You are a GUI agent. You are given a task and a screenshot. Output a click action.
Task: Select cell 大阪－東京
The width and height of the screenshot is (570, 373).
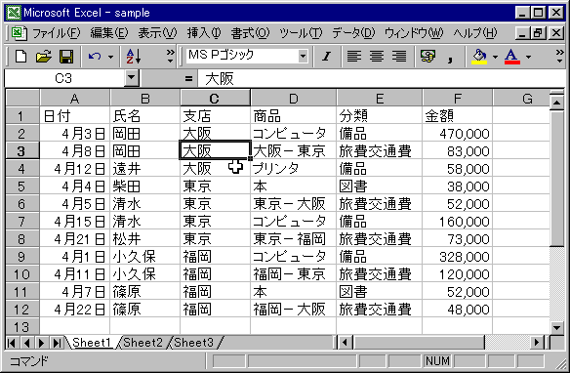tap(294, 151)
